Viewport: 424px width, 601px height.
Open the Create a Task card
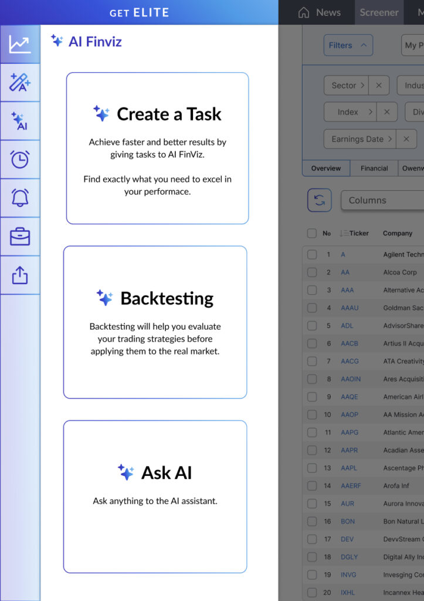coord(157,148)
